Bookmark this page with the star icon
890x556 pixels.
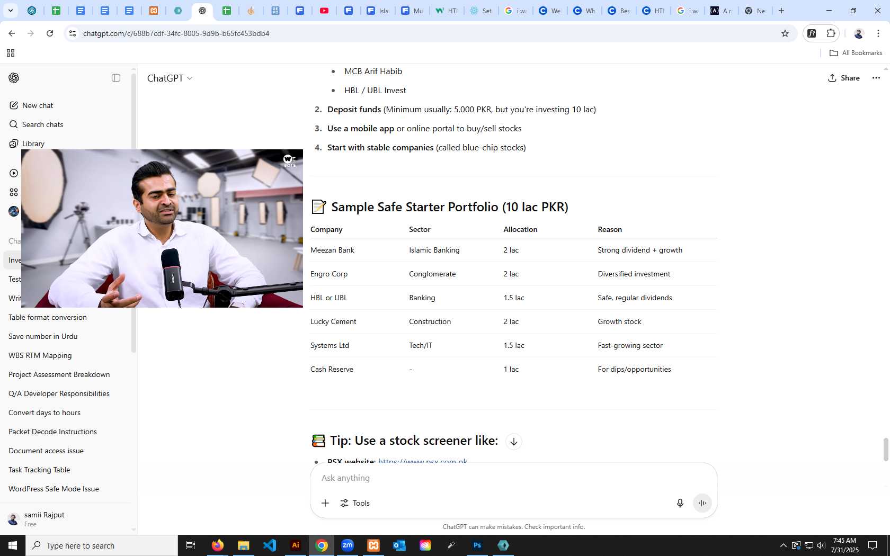[x=785, y=33]
